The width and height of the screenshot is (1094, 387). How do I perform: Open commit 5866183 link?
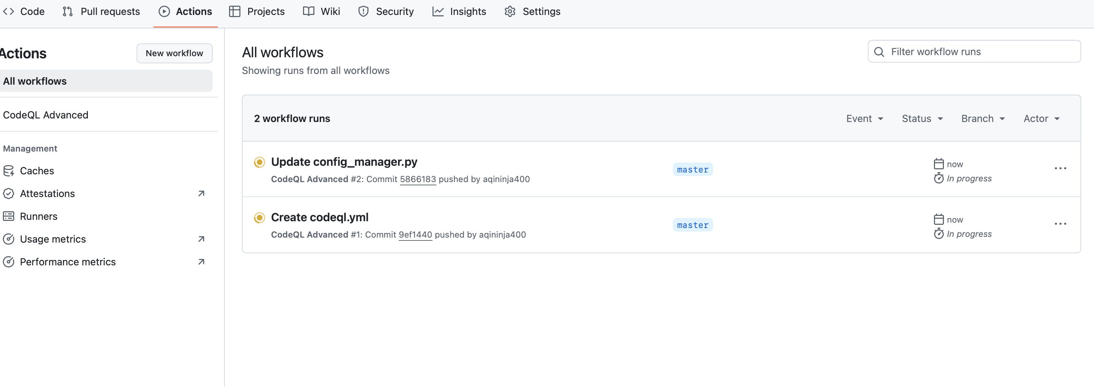418,179
